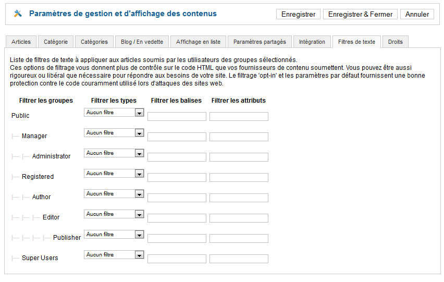Click the Enregistrer & Fermer button
Screen dimensions: 444x282
point(360,14)
